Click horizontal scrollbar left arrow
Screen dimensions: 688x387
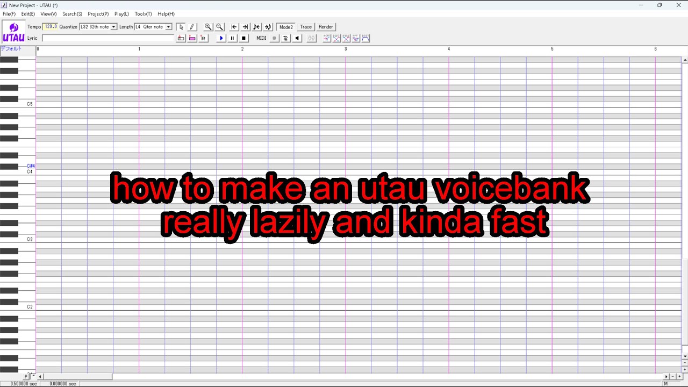click(x=40, y=376)
